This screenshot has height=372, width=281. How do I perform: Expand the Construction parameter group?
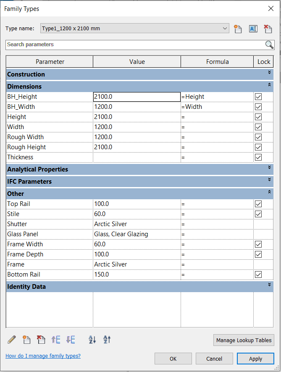(x=269, y=73)
